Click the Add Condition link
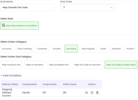This screenshot has width=138, height=100. [x=11, y=76]
